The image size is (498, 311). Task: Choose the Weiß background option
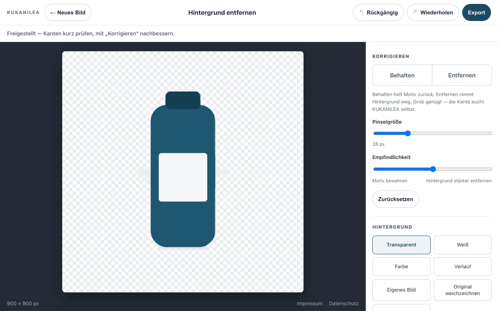pyautogui.click(x=463, y=245)
